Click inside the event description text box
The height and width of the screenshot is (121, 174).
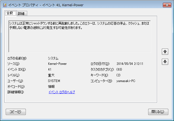coord(80,36)
